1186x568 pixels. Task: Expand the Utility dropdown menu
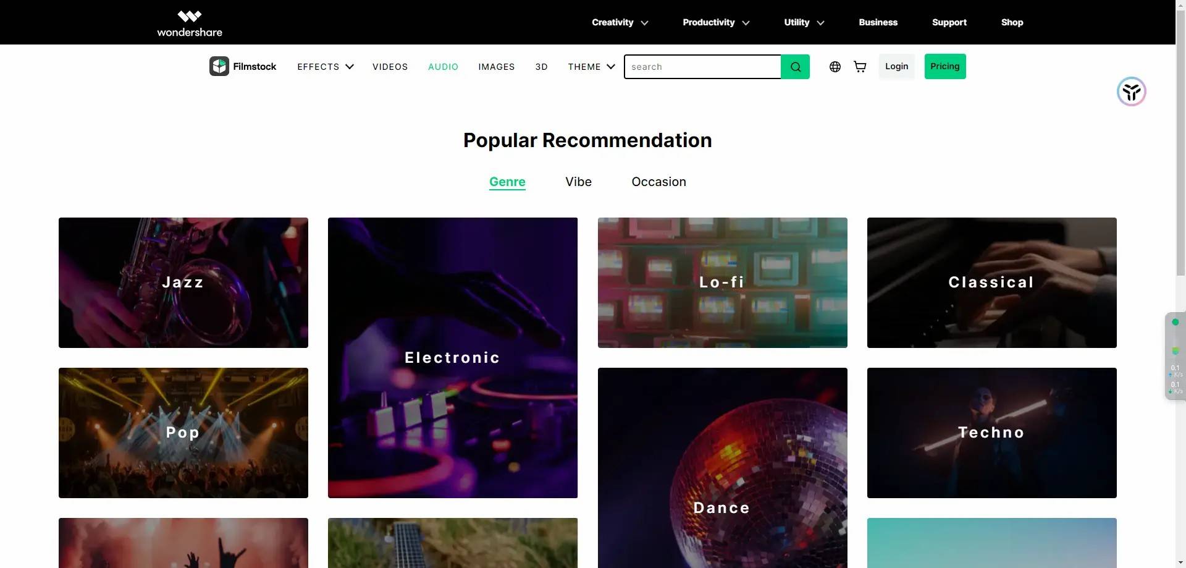tap(804, 22)
